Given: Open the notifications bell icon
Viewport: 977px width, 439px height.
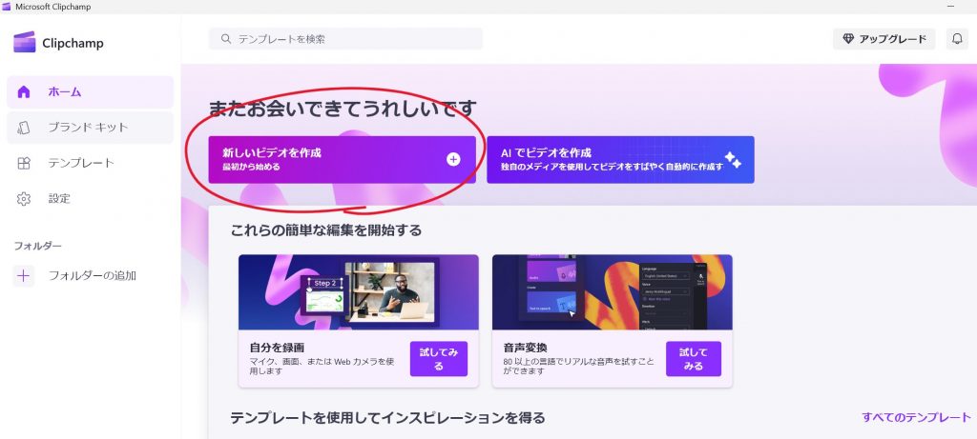Looking at the screenshot, I should click(957, 38).
